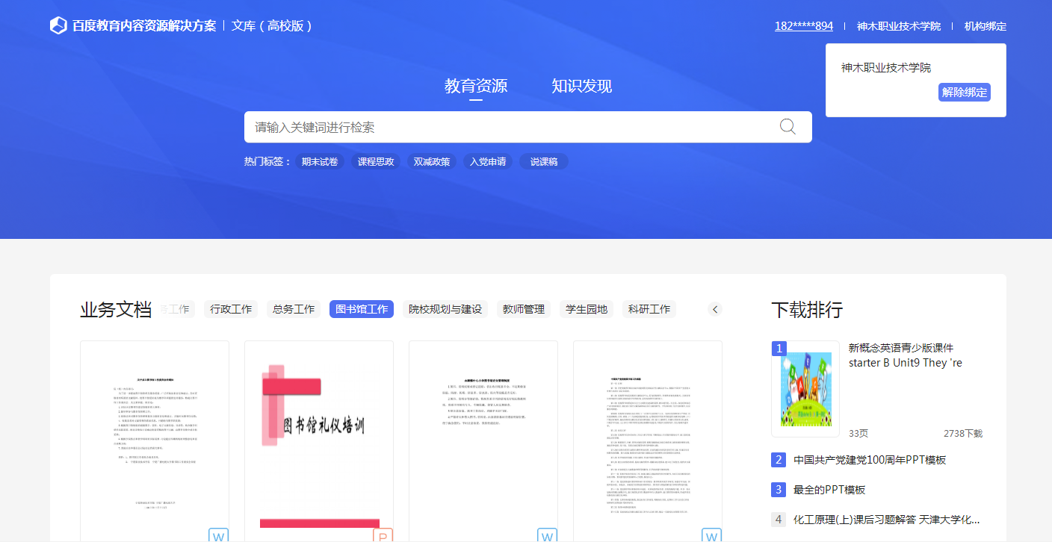Open 中国共产党建党100周年PPT模板 ranking link
1052x542 pixels.
[869, 460]
